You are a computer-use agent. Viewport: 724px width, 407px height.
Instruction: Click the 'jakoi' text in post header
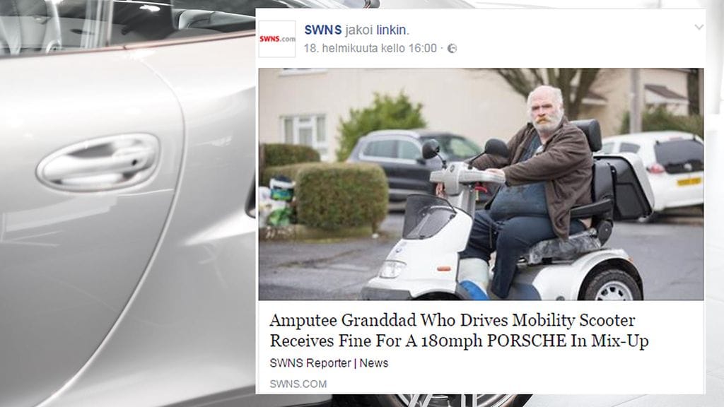point(359,30)
